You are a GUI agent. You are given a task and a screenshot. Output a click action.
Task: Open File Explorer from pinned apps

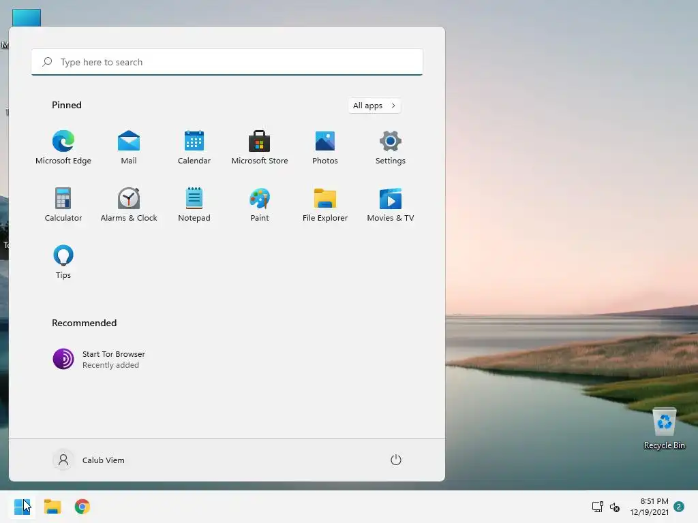click(325, 204)
